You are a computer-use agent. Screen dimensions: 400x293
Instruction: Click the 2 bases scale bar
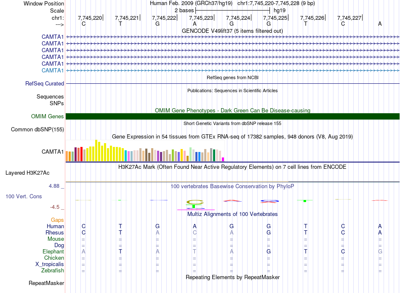[x=232, y=10]
